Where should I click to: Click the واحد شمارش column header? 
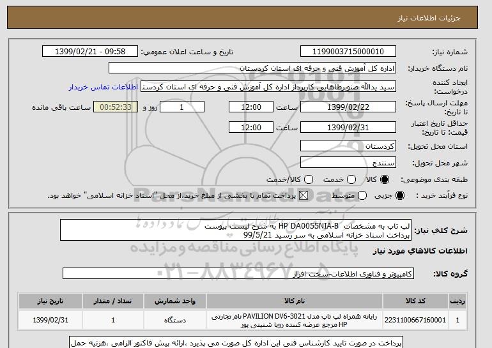[175, 301]
